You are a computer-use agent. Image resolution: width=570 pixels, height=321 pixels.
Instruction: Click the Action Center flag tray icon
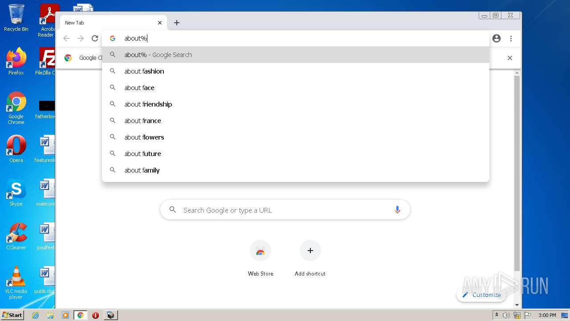coord(528,315)
